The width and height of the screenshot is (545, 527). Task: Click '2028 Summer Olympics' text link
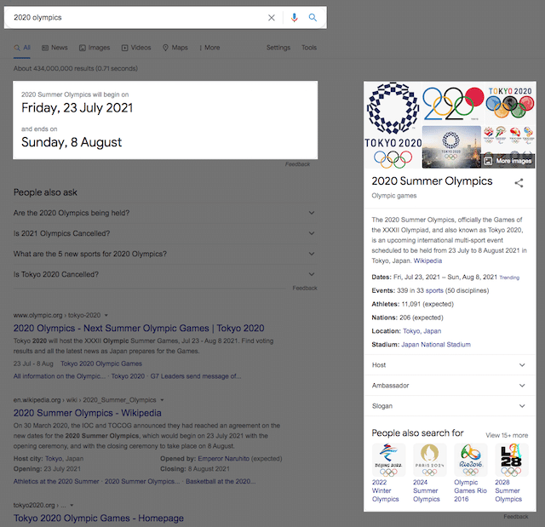coord(508,490)
